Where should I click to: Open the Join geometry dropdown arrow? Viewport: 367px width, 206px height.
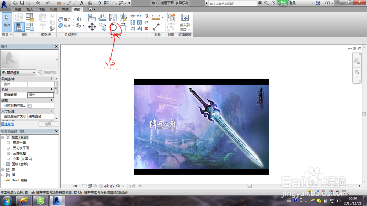[73, 26]
